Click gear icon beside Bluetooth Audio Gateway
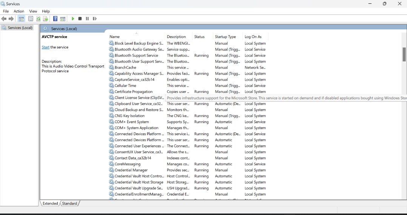 click(x=111, y=49)
